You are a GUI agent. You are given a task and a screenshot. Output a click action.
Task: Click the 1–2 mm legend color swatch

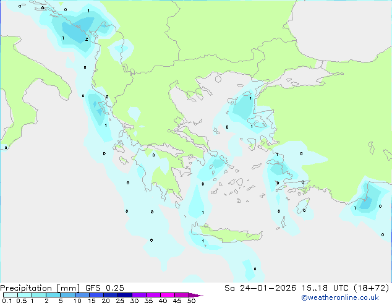39,295
